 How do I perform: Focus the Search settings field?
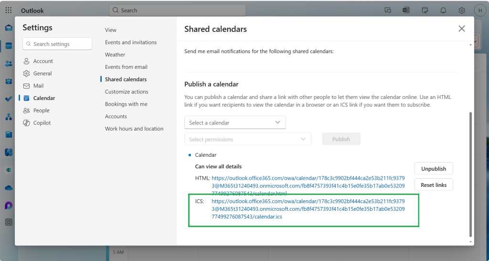pos(57,44)
